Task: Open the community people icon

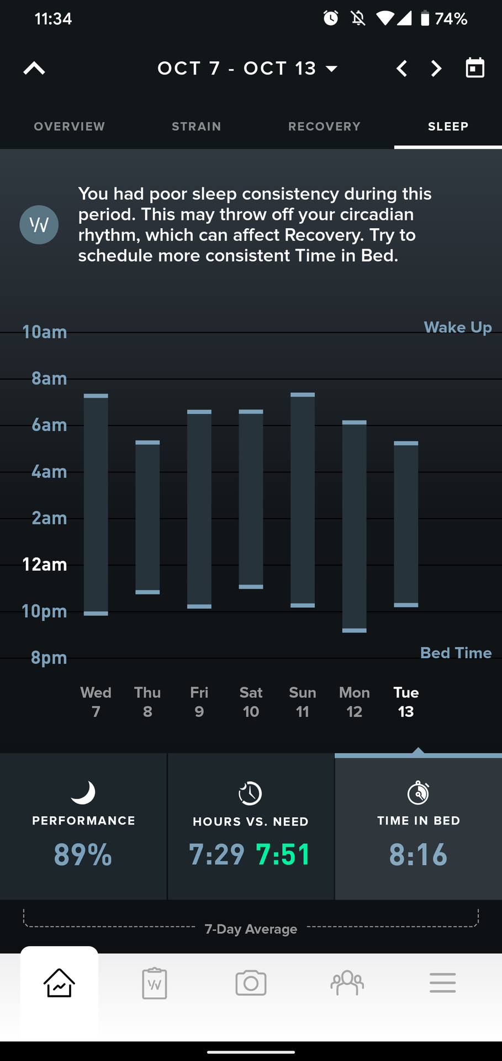Action: (x=347, y=984)
